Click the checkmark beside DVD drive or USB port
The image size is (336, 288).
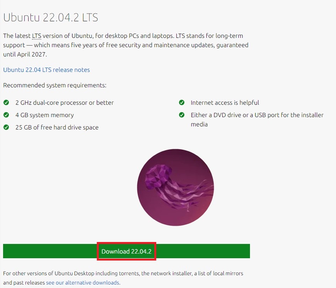[x=182, y=115]
